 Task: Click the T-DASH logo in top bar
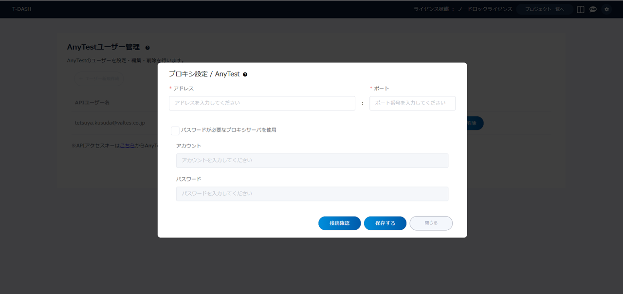pos(22,9)
